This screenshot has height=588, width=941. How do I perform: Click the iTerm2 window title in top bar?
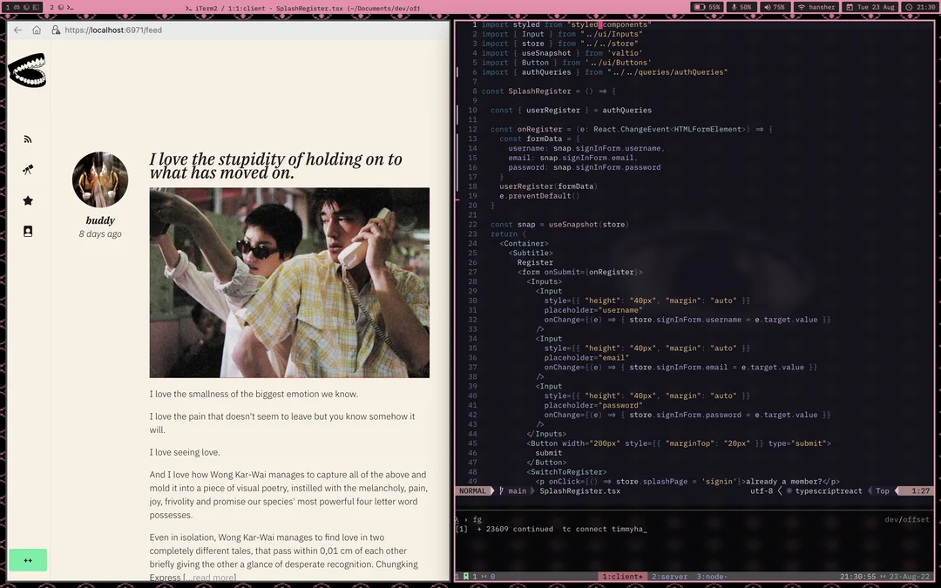(301, 8)
